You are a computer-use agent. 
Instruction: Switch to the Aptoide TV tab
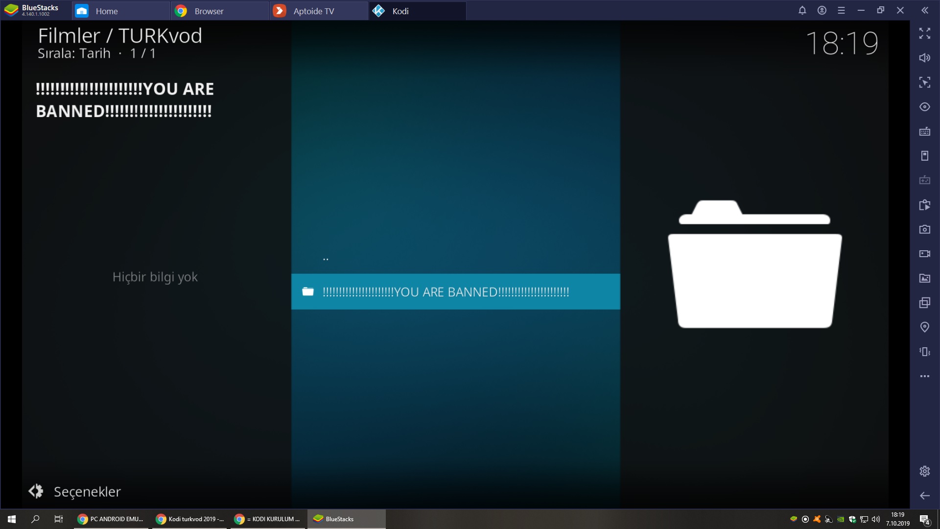[319, 11]
